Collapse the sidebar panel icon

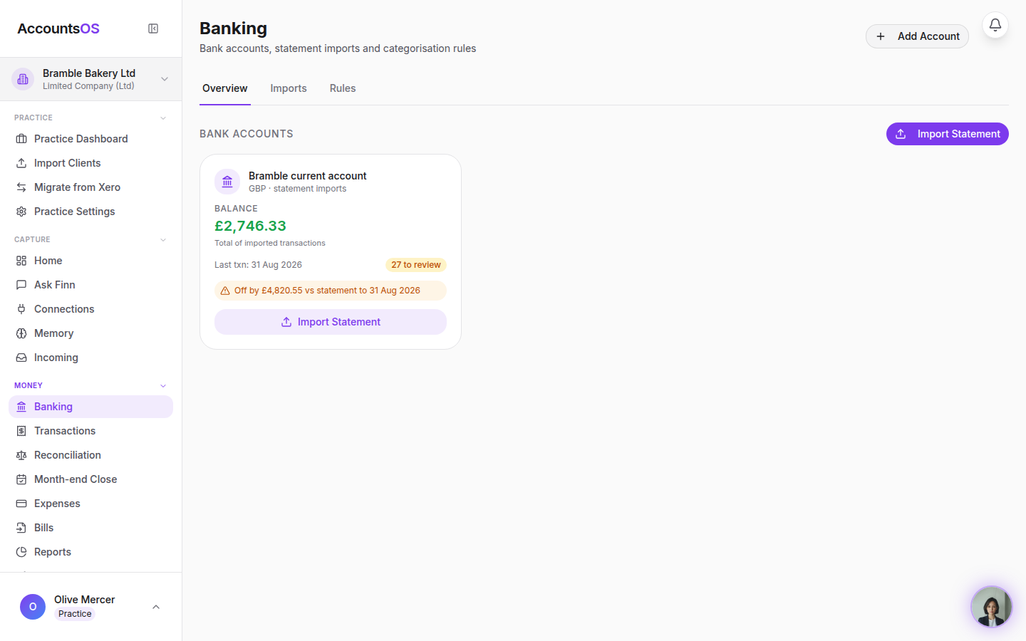click(153, 28)
